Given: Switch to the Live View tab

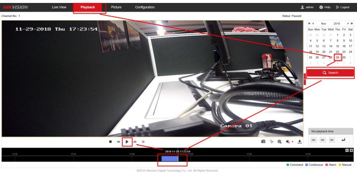Looking at the screenshot, I should click(59, 7).
